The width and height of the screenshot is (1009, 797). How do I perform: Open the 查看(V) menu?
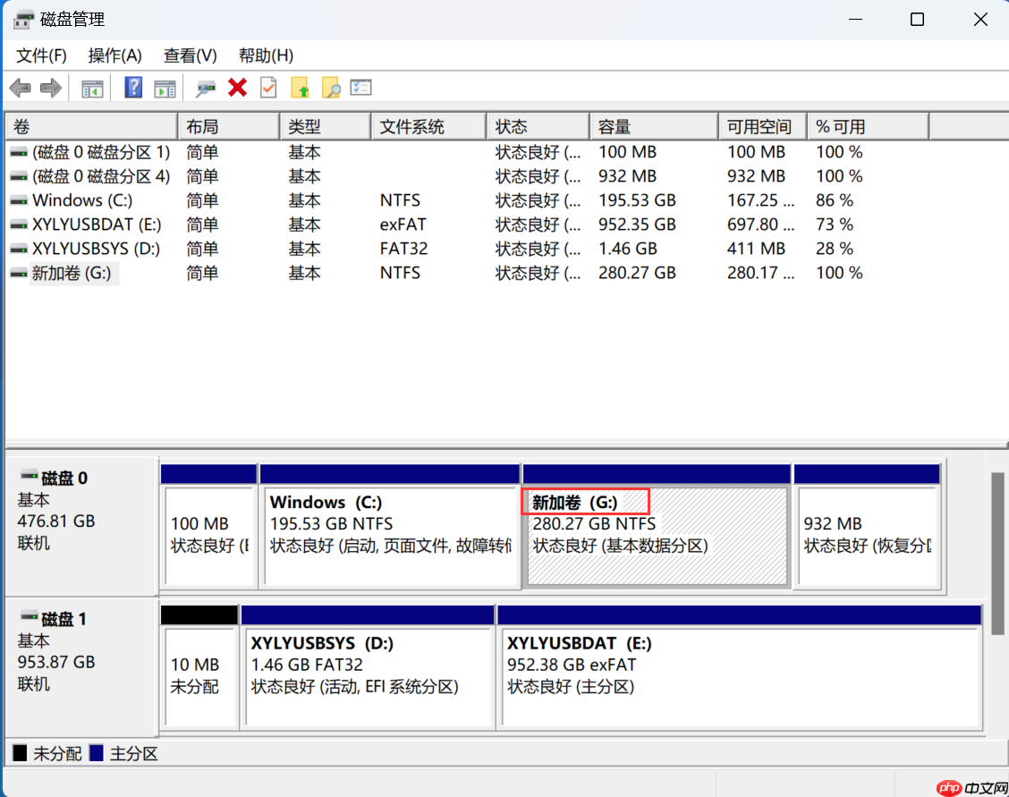click(x=189, y=55)
